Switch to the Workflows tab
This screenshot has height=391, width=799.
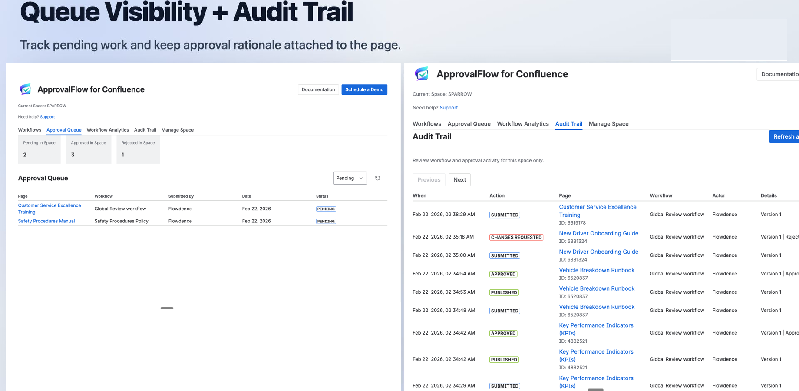coord(29,130)
